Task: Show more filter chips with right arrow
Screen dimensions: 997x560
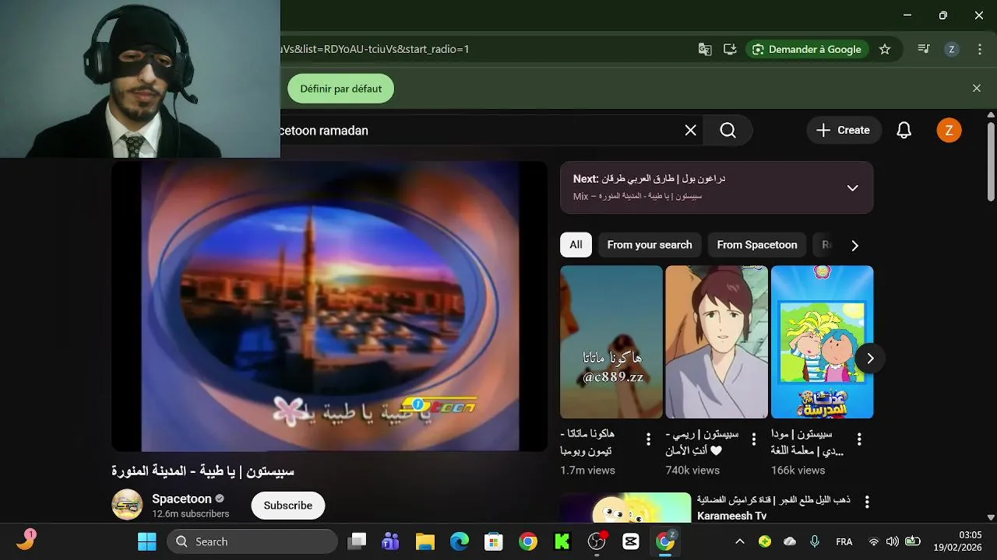Action: click(x=854, y=245)
